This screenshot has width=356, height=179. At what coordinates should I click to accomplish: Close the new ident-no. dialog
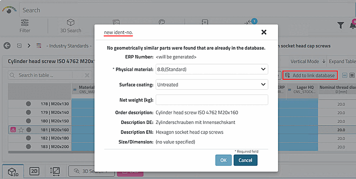coord(264,32)
